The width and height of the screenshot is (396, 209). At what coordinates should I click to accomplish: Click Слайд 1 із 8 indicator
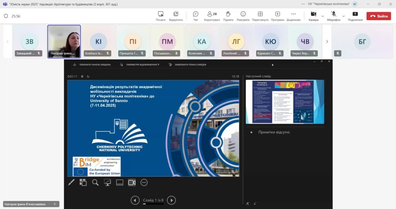(x=153, y=200)
